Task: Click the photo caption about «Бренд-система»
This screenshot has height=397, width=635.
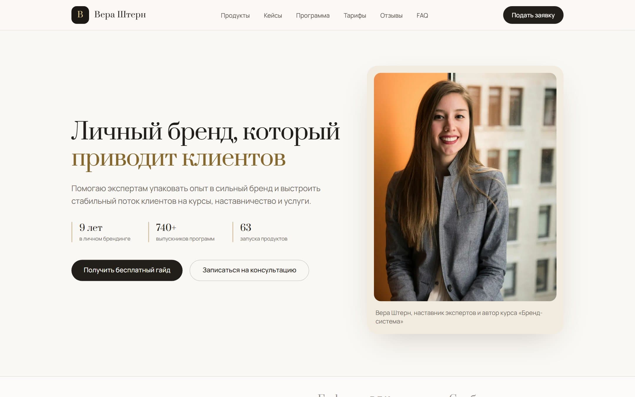Action: tap(459, 317)
